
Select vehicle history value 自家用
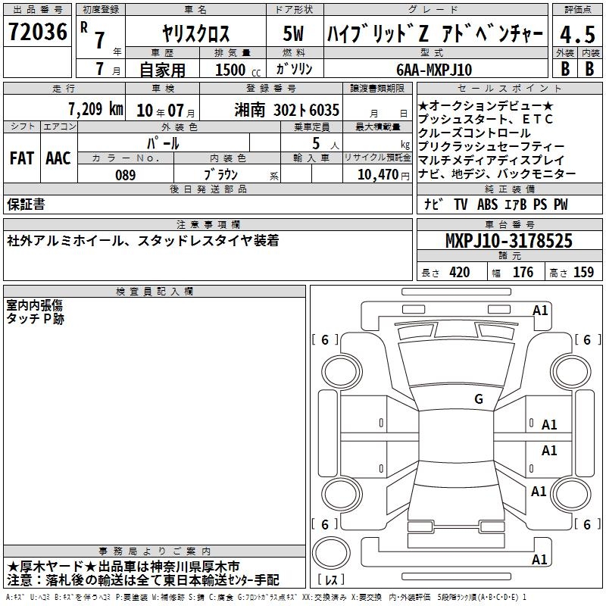click(x=162, y=70)
